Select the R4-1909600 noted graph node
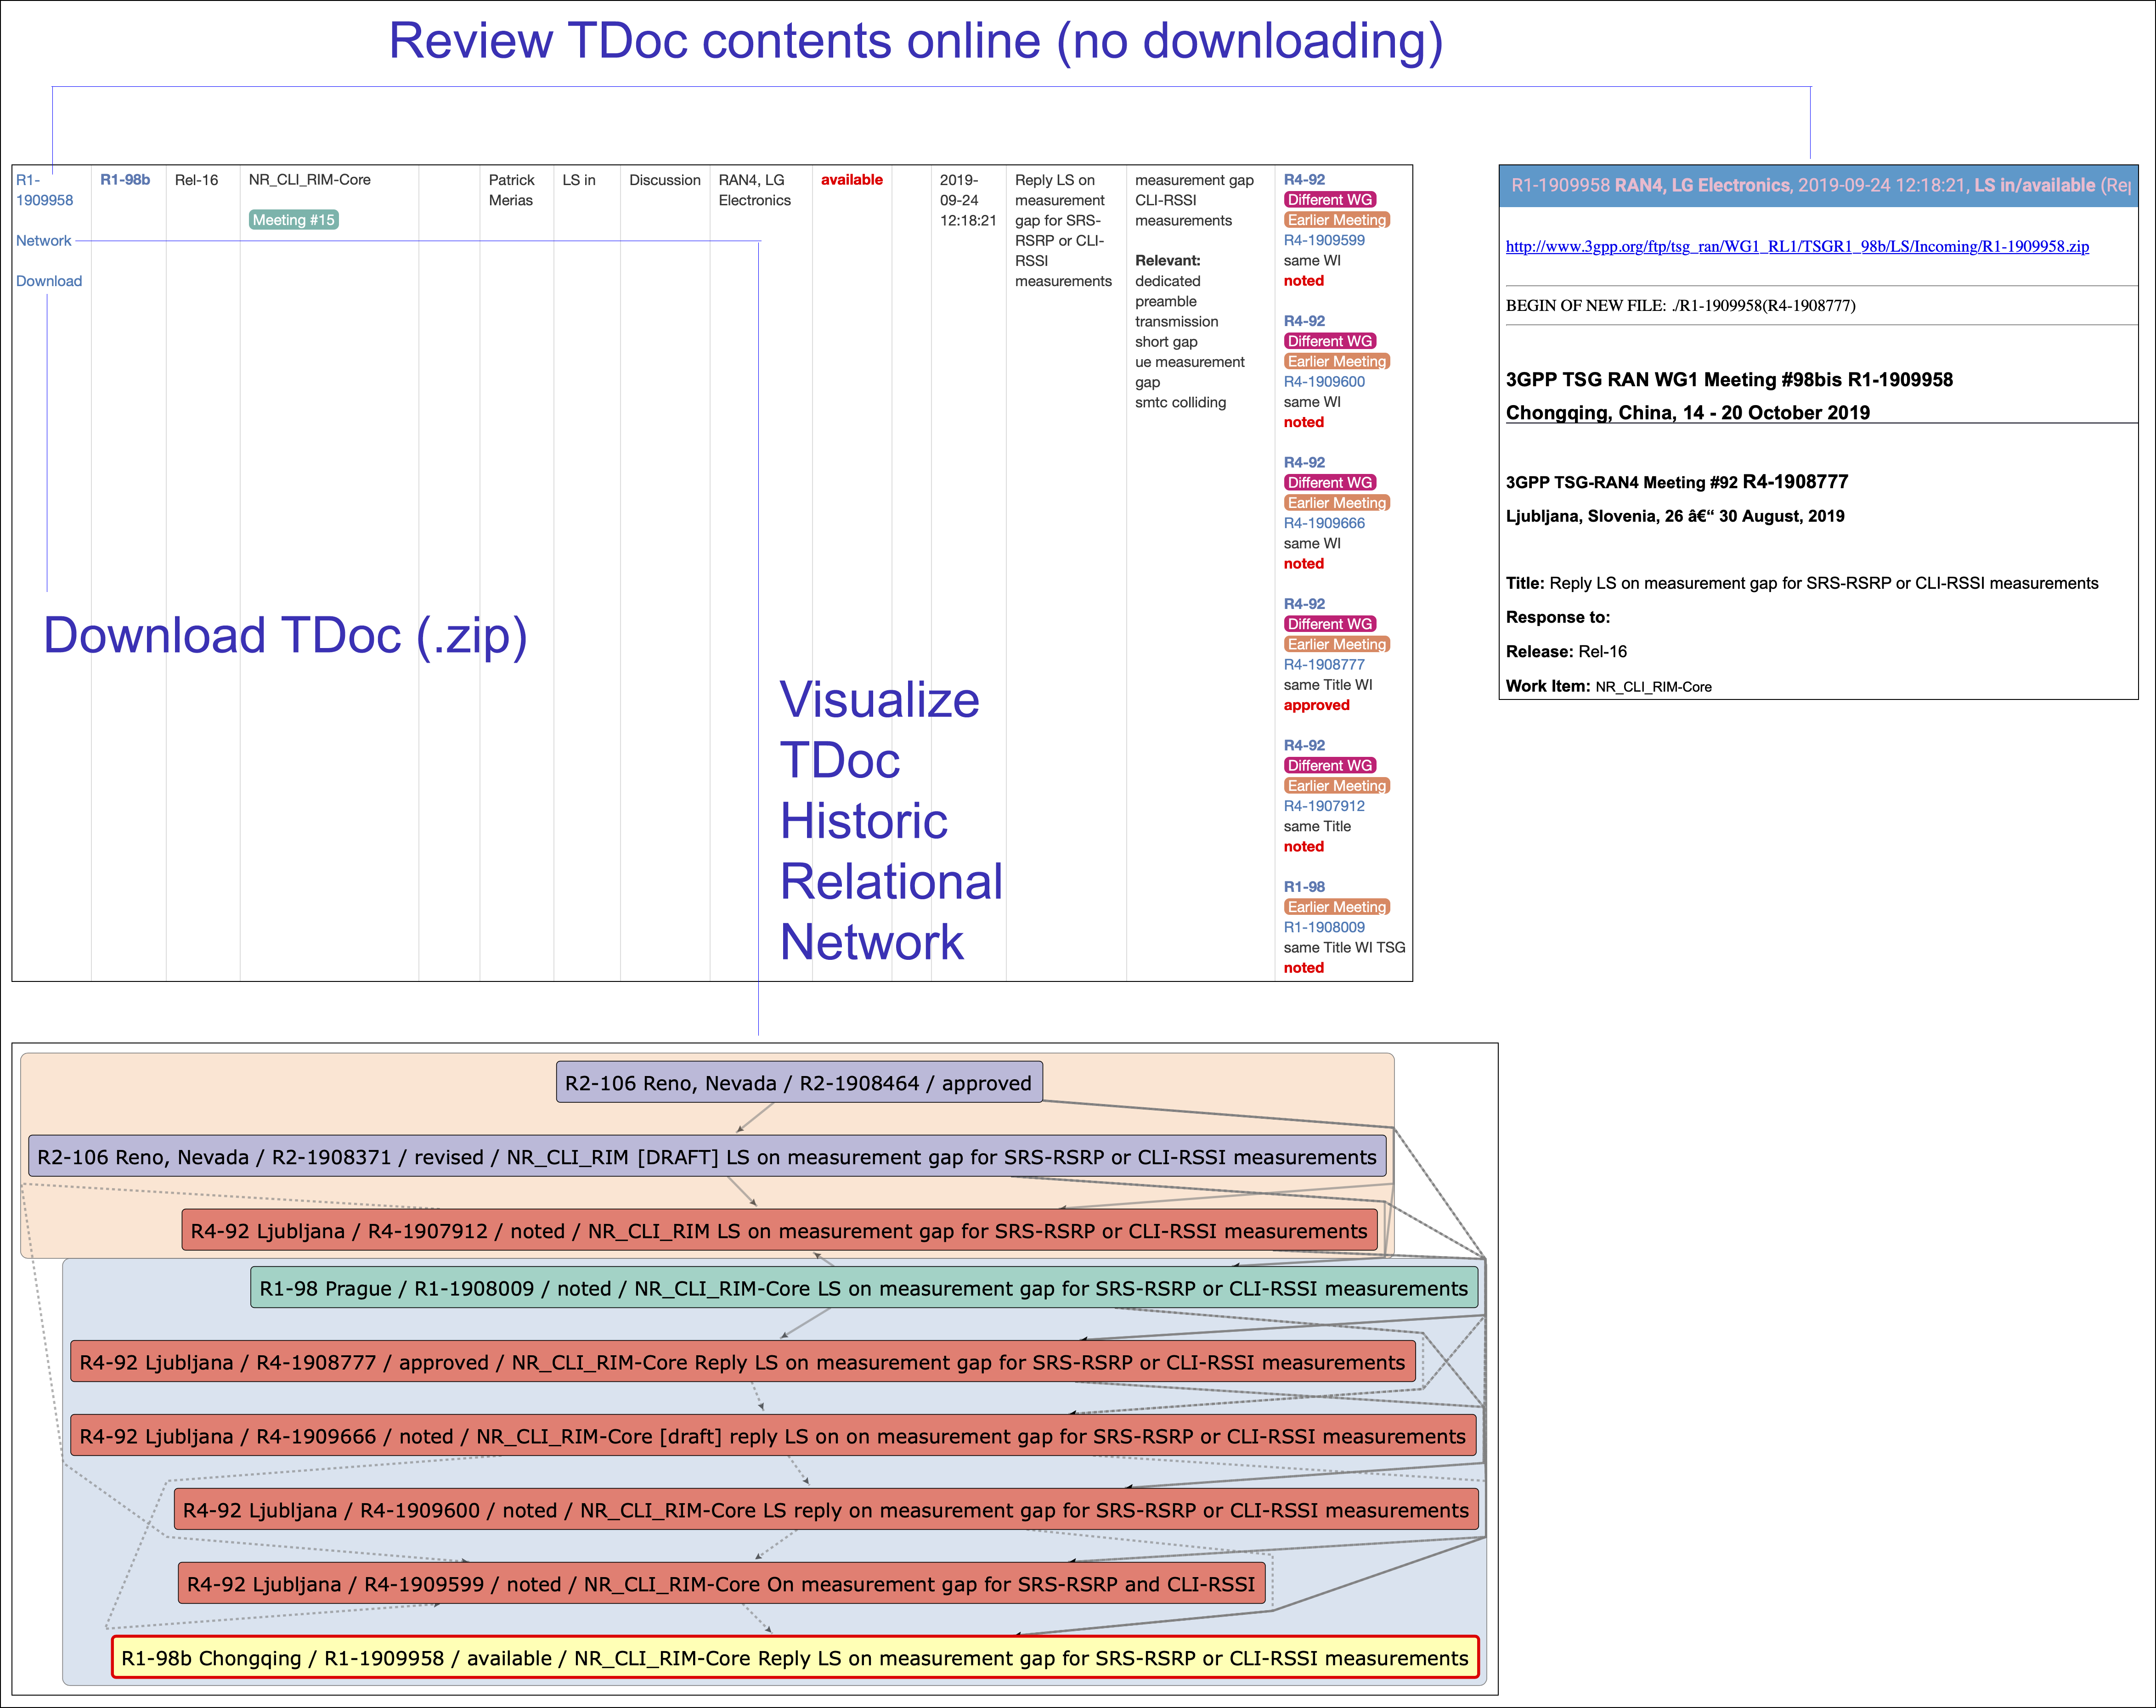Image resolution: width=2156 pixels, height=1708 pixels. (826, 1510)
